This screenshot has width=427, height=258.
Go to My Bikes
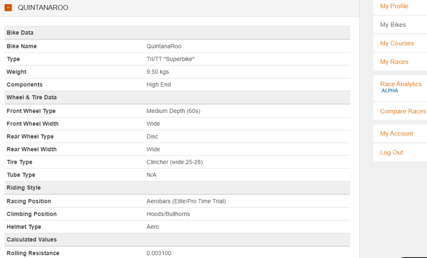(x=393, y=25)
